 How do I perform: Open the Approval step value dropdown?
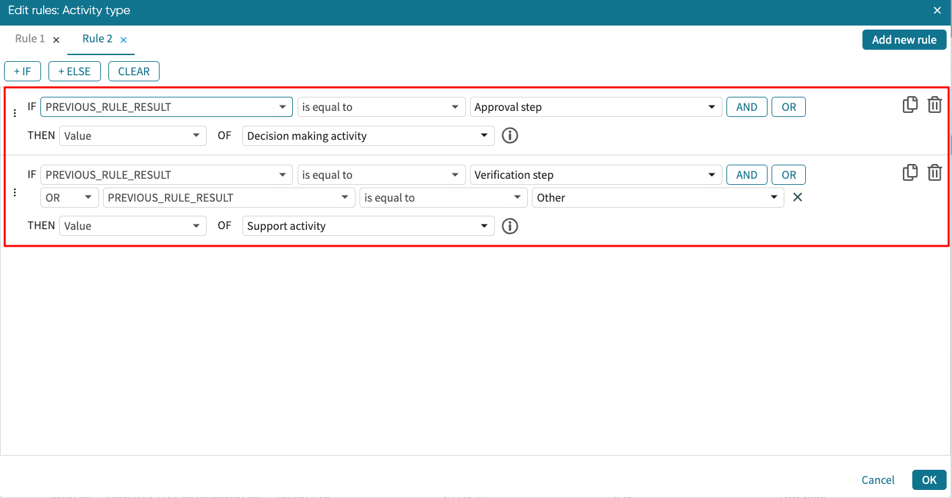(x=595, y=107)
